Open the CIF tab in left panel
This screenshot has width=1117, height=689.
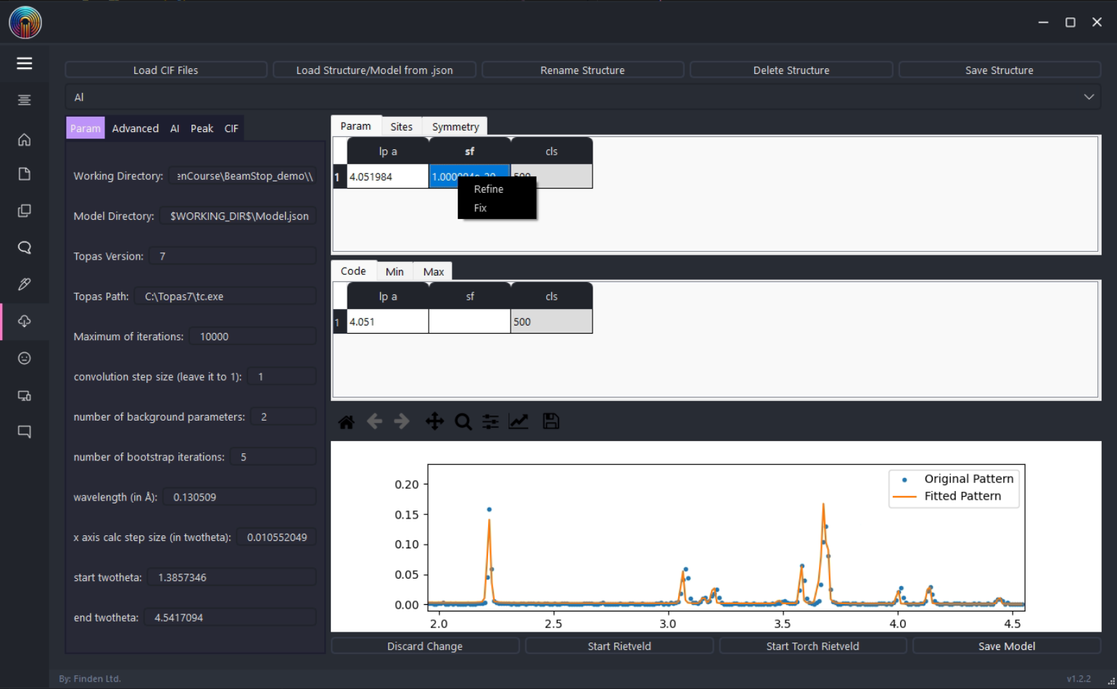click(x=231, y=128)
